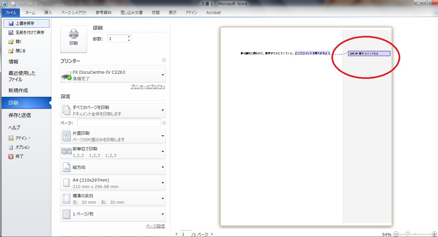The height and width of the screenshot is (237, 438).
Task: Expand すべてのページを印刷 dropdown
Action: 113,110
